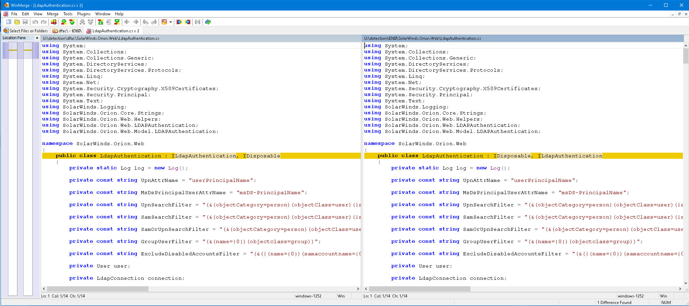Refresh the comparison

click(x=208, y=22)
